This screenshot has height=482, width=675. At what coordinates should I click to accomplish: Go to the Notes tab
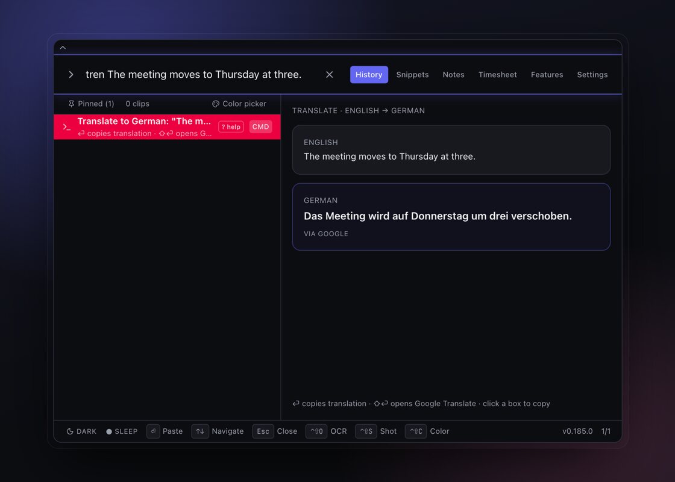[453, 75]
